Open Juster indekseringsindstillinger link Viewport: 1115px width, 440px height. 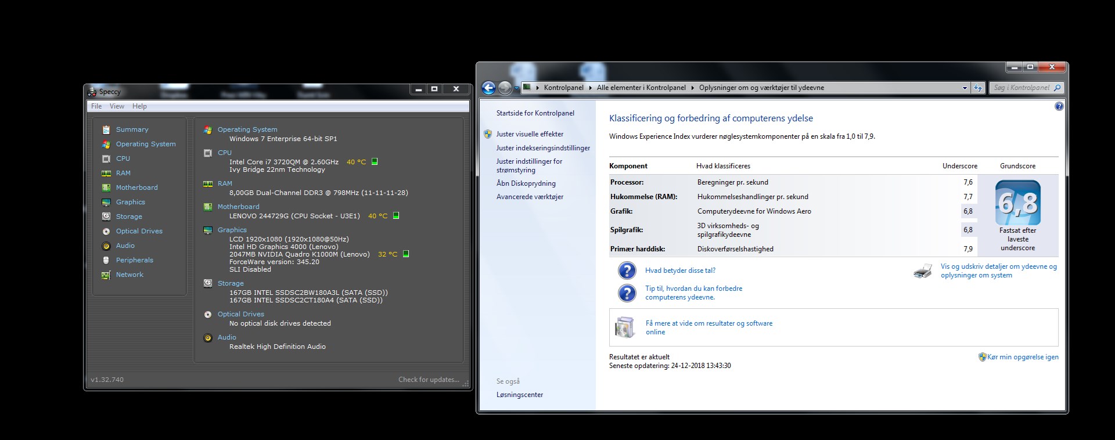543,148
